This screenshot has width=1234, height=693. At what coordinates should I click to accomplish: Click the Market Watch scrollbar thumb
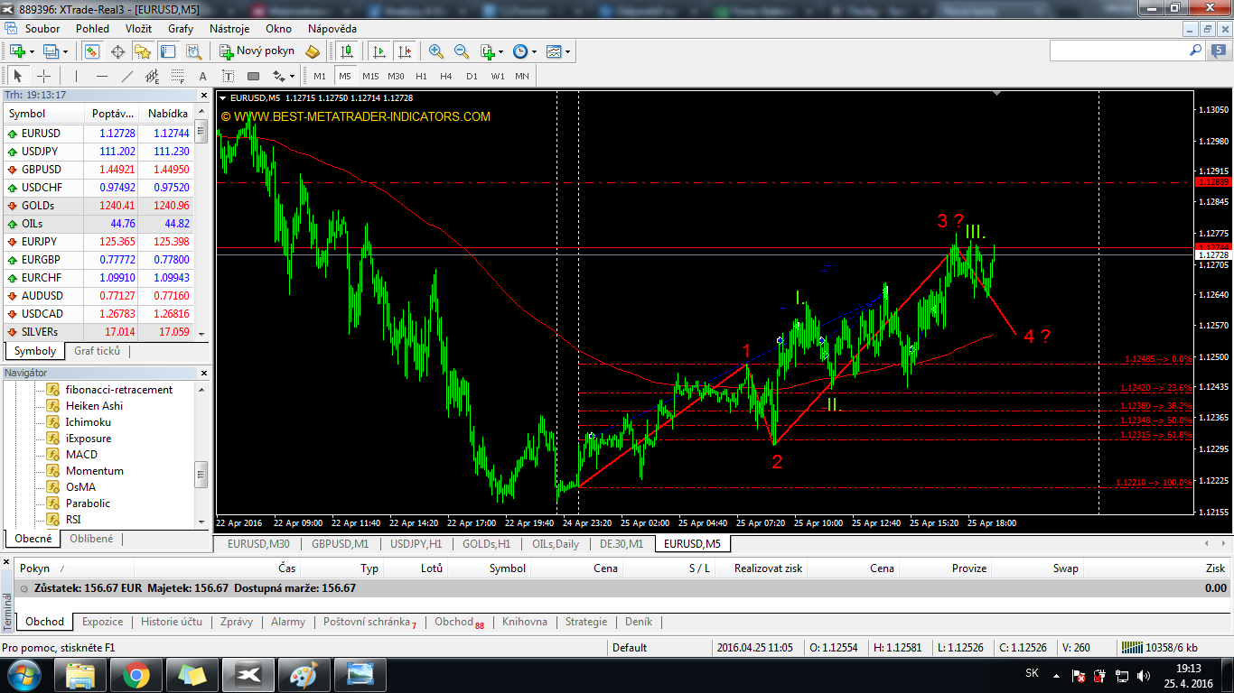click(x=201, y=132)
